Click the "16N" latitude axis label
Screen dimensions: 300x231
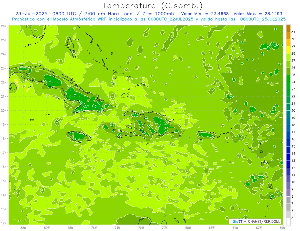(3, 167)
